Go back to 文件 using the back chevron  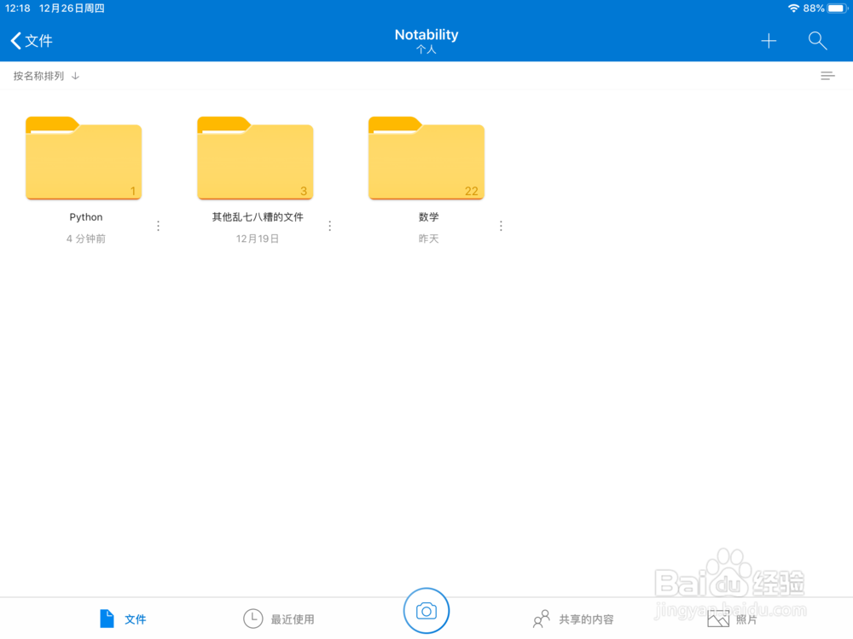pyautogui.click(x=31, y=41)
